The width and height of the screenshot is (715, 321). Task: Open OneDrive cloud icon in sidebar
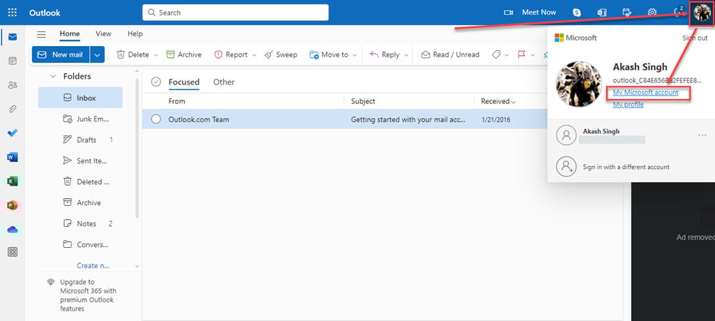click(13, 229)
